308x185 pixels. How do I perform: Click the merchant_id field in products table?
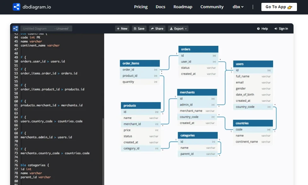point(141,124)
